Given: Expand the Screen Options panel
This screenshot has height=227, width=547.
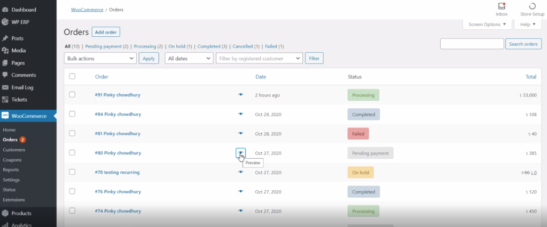Looking at the screenshot, I should point(487,25).
